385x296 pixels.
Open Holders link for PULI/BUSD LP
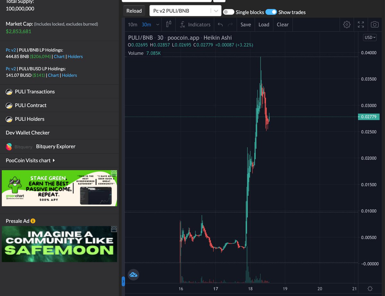69,75
